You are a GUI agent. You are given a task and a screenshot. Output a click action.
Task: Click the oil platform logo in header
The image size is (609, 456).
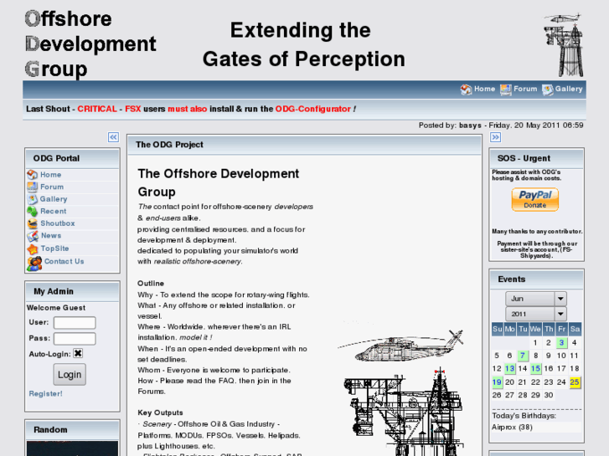(x=564, y=44)
